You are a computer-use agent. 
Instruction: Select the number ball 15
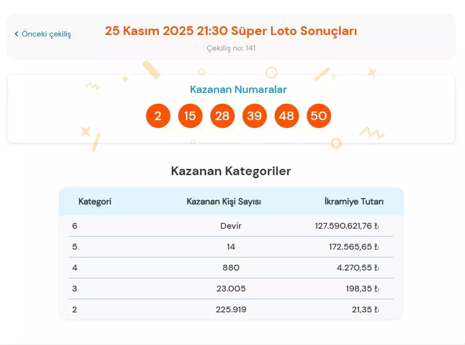click(x=190, y=115)
